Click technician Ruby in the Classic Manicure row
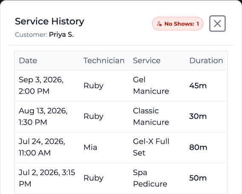 coord(93,116)
